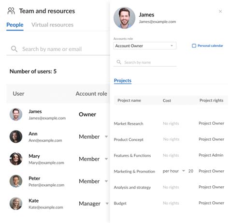Select James's avatar in the user list
Screen dimensions: 229x223
point(16,114)
